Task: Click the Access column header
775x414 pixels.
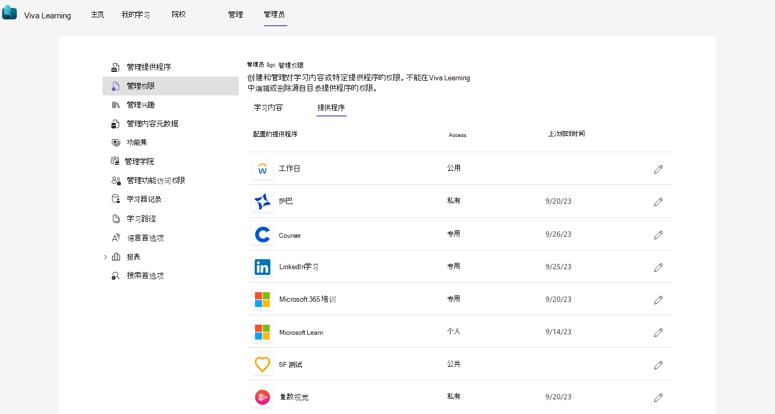Action: (x=457, y=135)
